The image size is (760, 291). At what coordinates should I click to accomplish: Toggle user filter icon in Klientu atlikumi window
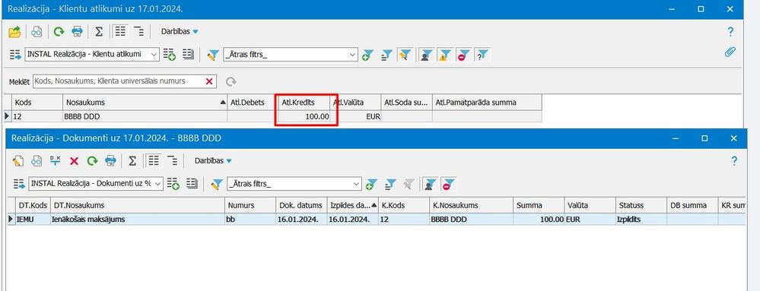point(426,55)
